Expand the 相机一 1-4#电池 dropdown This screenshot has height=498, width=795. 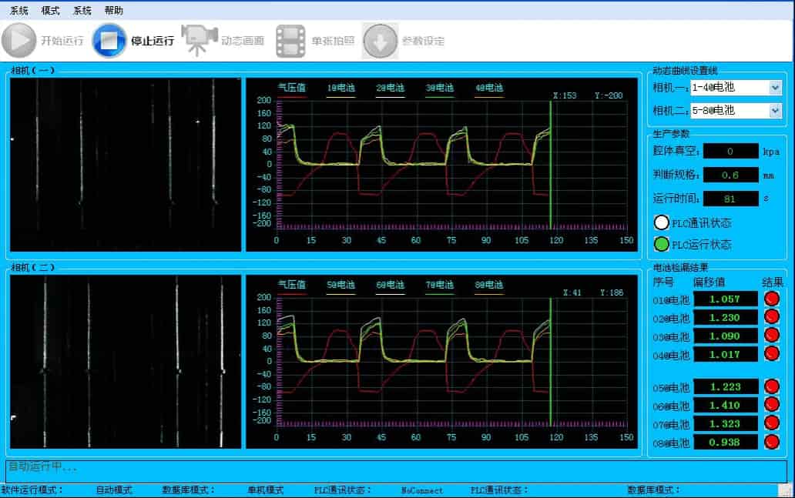[x=775, y=88]
